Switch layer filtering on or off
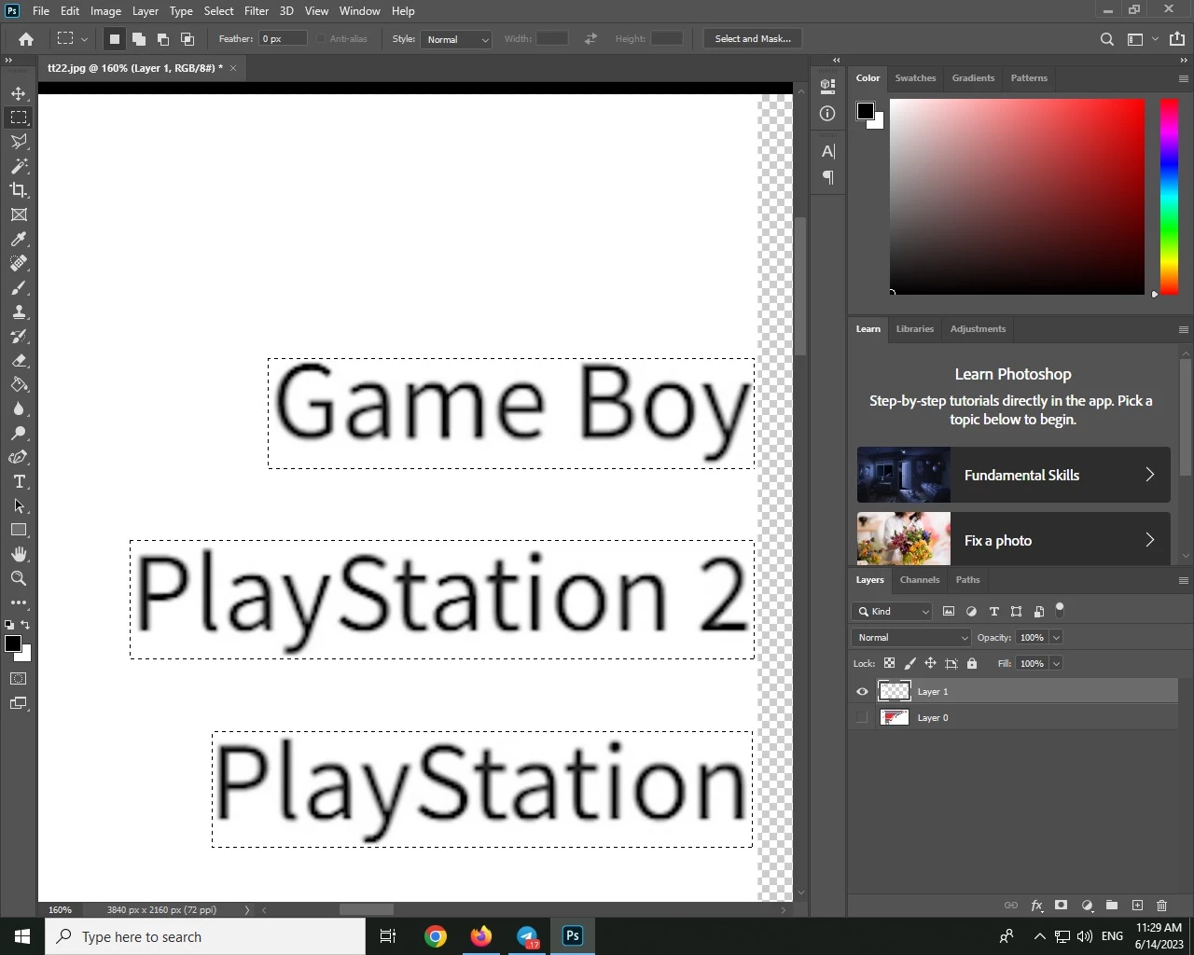This screenshot has width=1194, height=955. 1060,610
